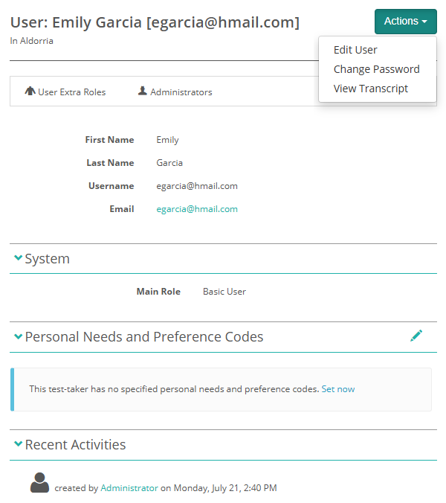The image size is (446, 503).
Task: Collapse Personal Needs and Preference Codes chevron
Action: (x=18, y=336)
